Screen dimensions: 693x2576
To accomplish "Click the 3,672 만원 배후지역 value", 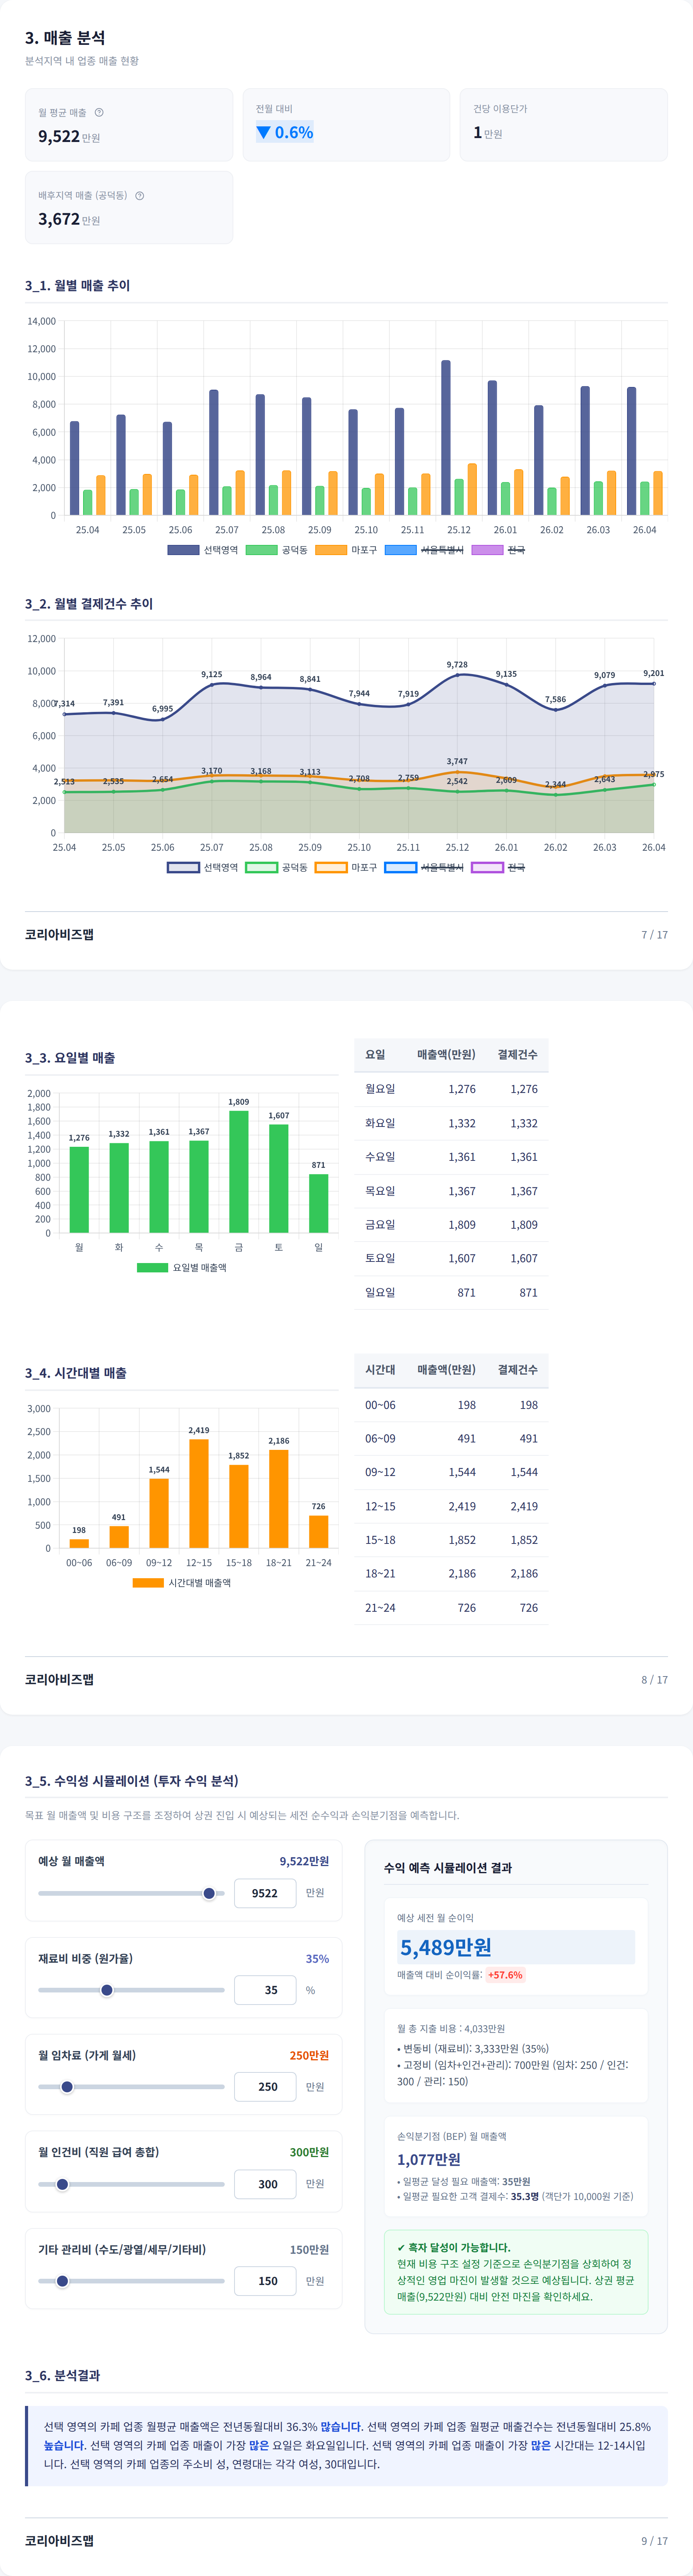I will tap(69, 219).
